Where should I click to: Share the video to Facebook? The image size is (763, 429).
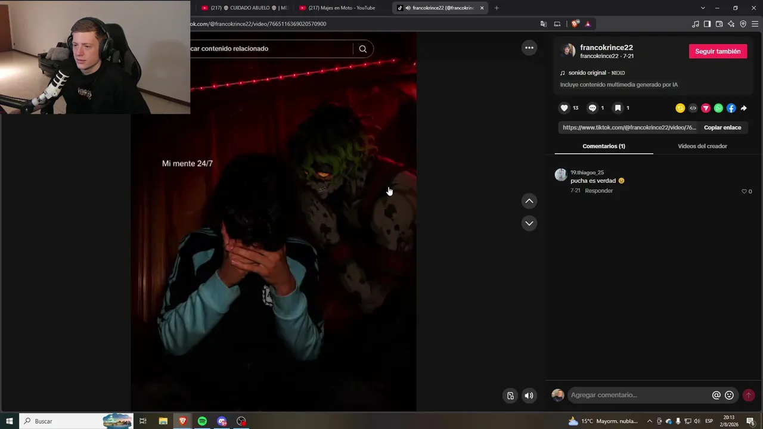point(731,108)
